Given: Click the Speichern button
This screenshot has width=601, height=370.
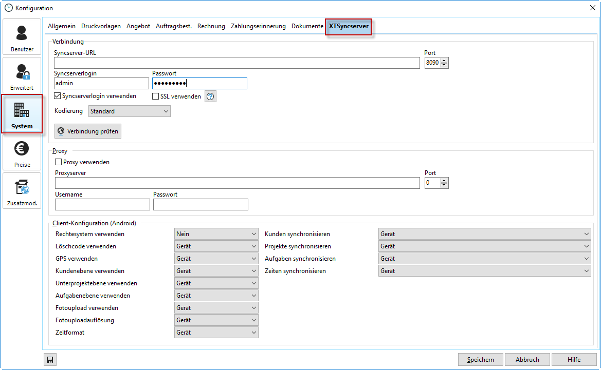Looking at the screenshot, I should pos(480,359).
